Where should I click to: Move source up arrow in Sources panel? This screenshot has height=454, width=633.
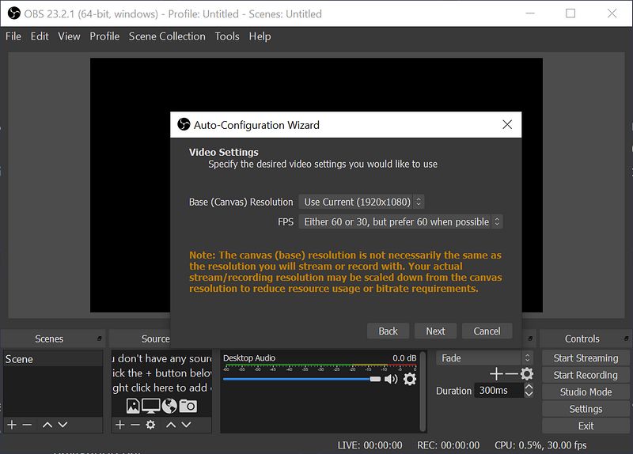(171, 425)
